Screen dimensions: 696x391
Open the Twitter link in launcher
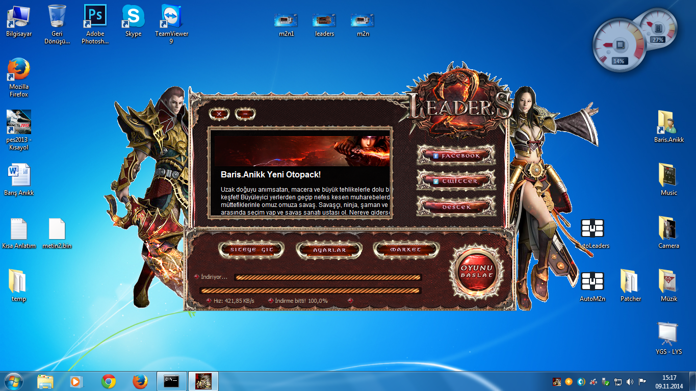pos(456,181)
